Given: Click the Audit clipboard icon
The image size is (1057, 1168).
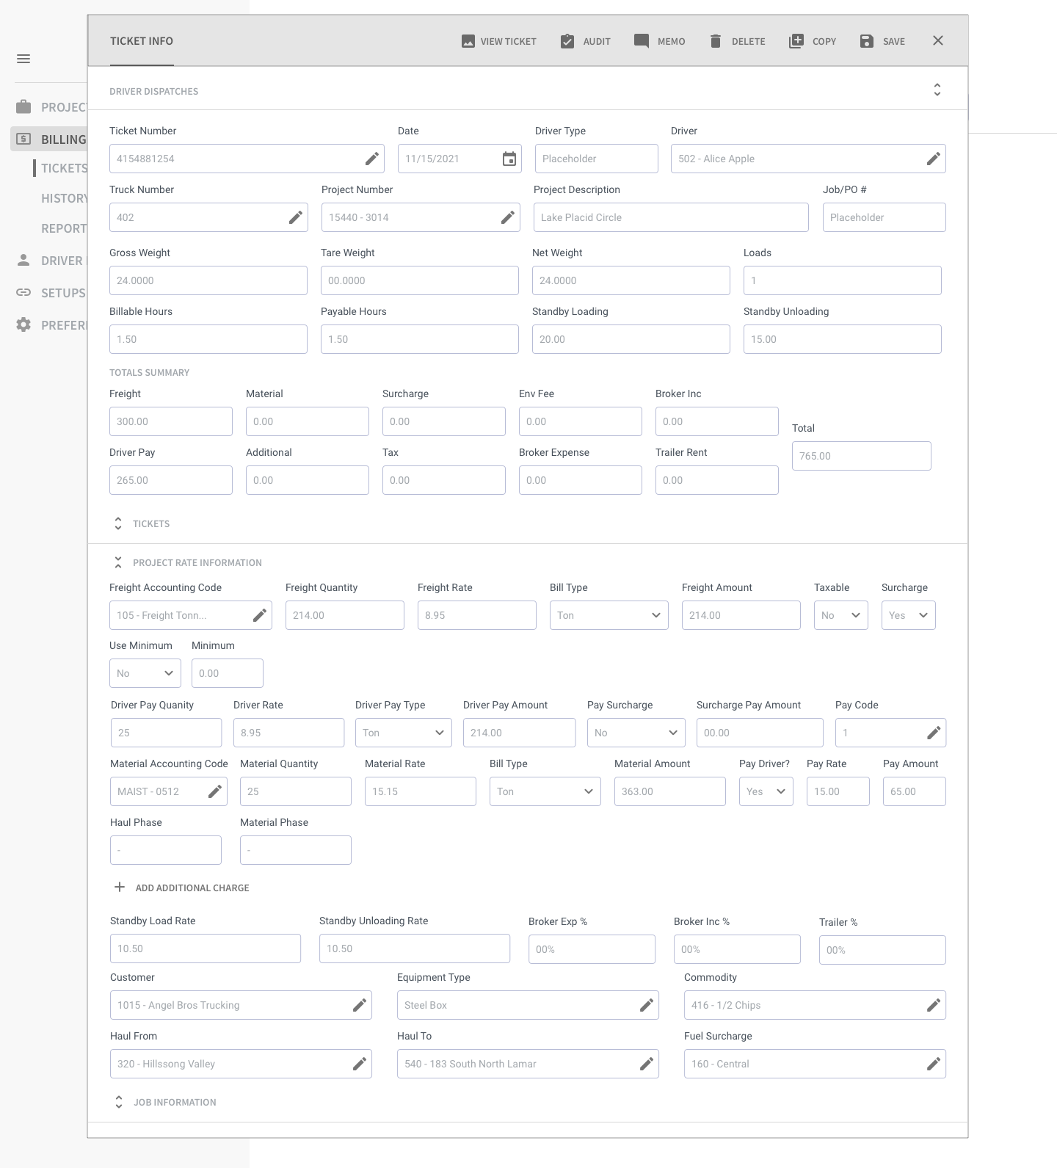Looking at the screenshot, I should pos(567,41).
